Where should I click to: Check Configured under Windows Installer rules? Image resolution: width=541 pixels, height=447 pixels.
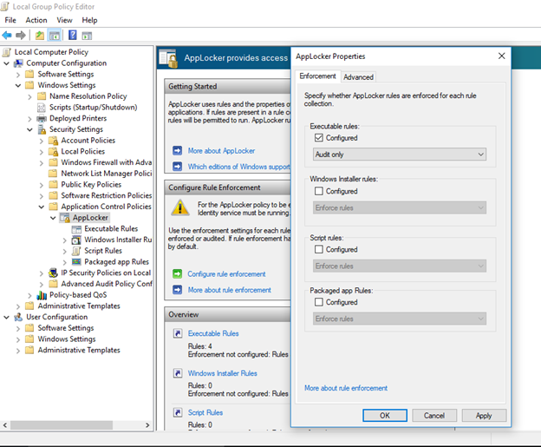319,191
